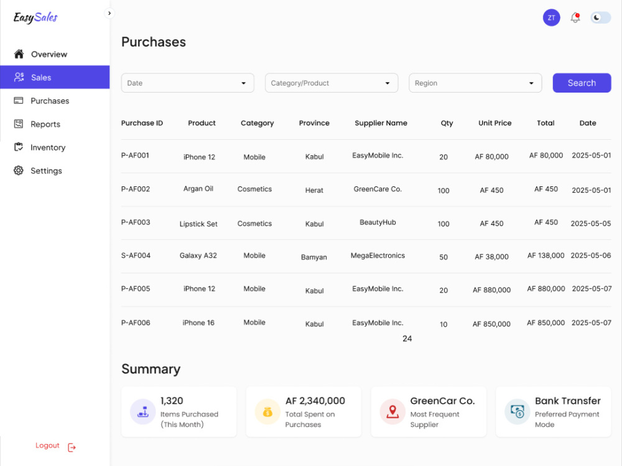Click Galaxy A32 product cell
The height and width of the screenshot is (466, 622).
pos(198,255)
